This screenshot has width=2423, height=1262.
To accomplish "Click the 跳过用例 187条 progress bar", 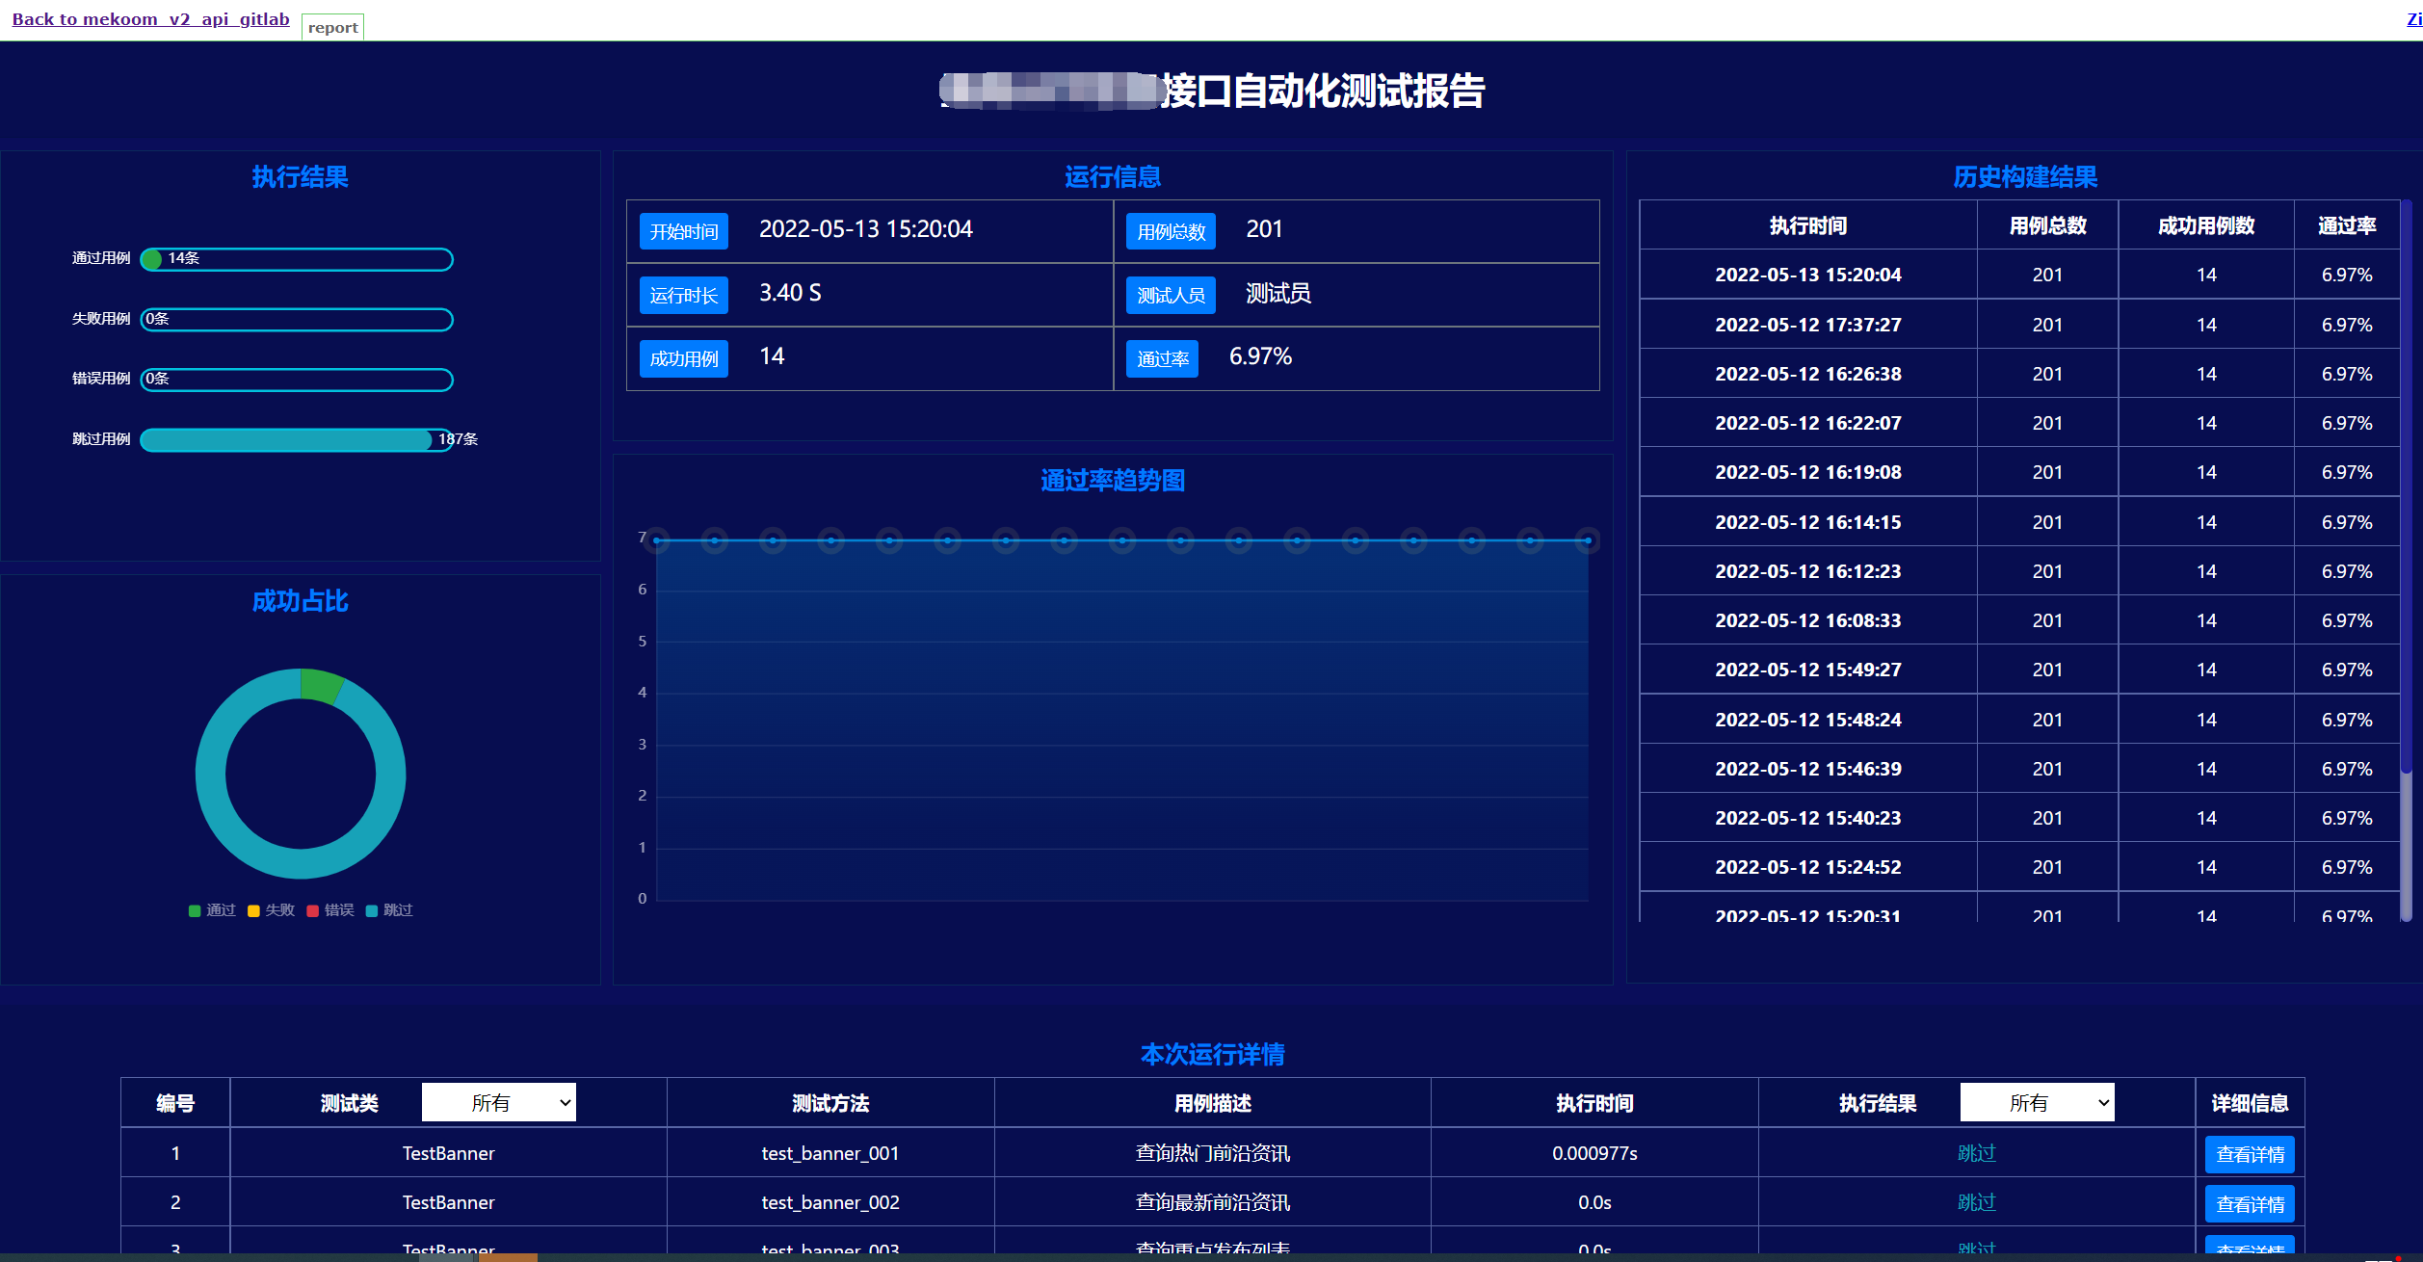I will click(289, 440).
